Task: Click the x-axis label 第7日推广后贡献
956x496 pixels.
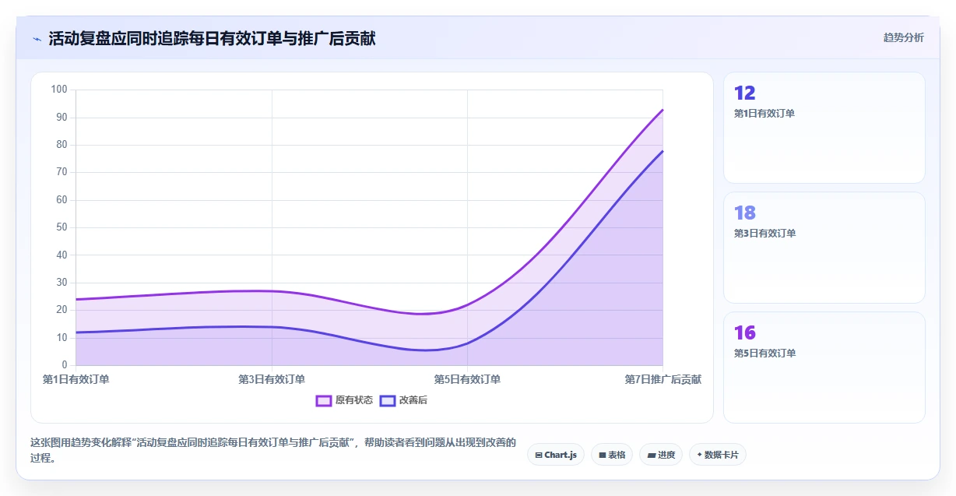Action: point(663,380)
